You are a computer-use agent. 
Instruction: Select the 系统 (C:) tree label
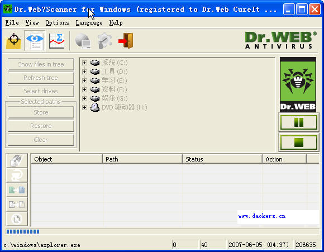click(x=115, y=63)
